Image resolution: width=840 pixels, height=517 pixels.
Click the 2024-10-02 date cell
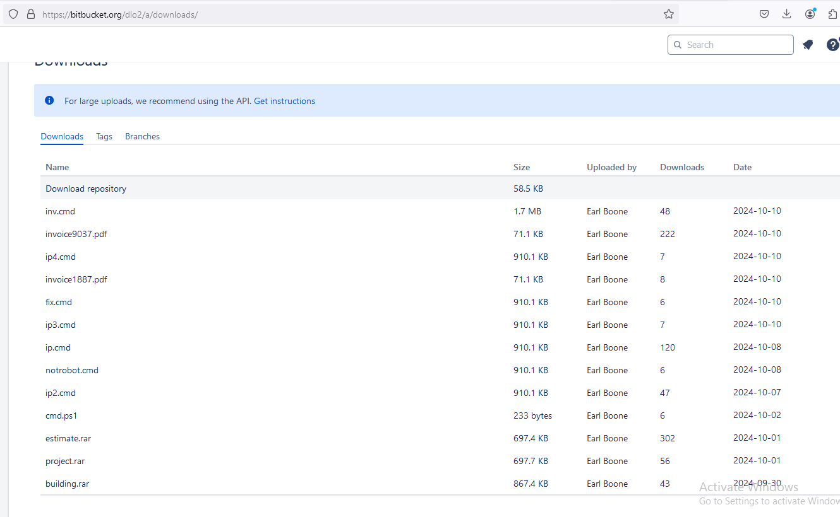[x=757, y=415]
